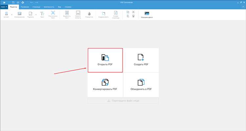Image resolution: width=246 pixels, height=131 pixels.
Task: Expand the Stamp tool dropdown arrow
Action: pyautogui.click(x=12, y=15)
